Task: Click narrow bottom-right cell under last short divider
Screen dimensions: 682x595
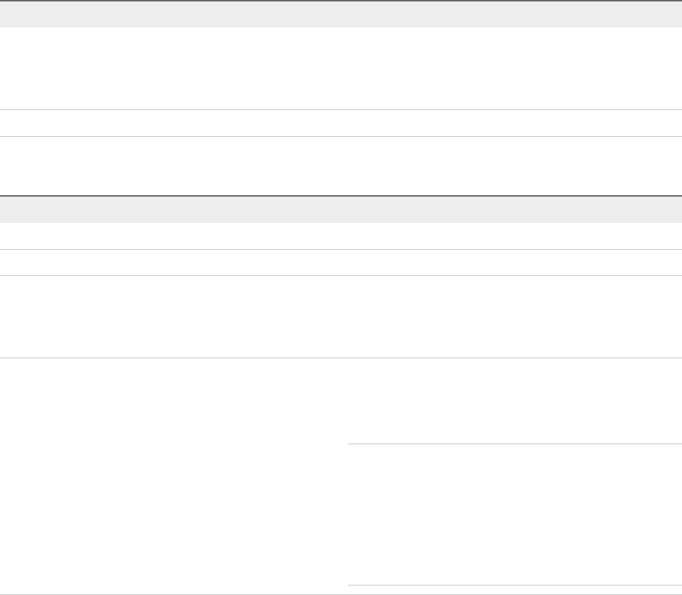Action: pos(514,591)
